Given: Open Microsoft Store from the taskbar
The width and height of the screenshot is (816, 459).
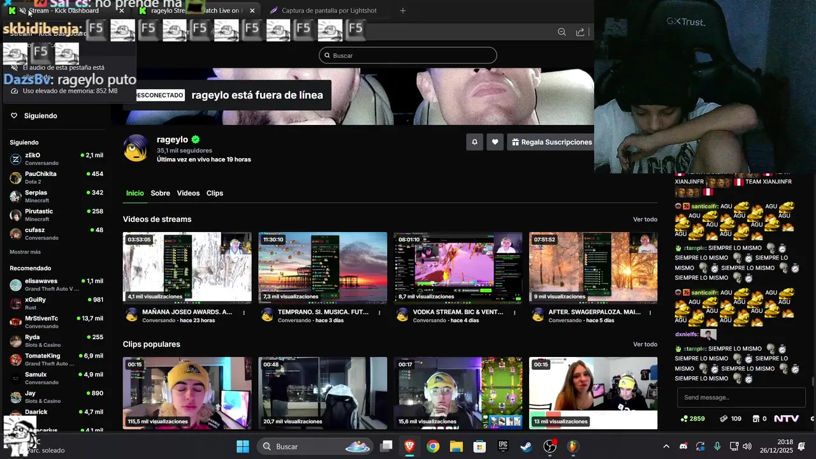Looking at the screenshot, I should [479, 446].
